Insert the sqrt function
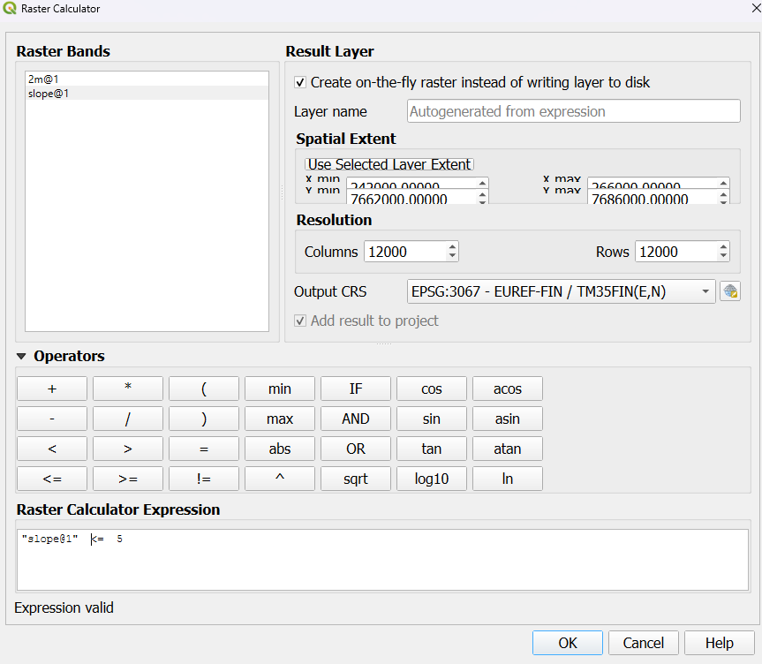 pyautogui.click(x=356, y=479)
